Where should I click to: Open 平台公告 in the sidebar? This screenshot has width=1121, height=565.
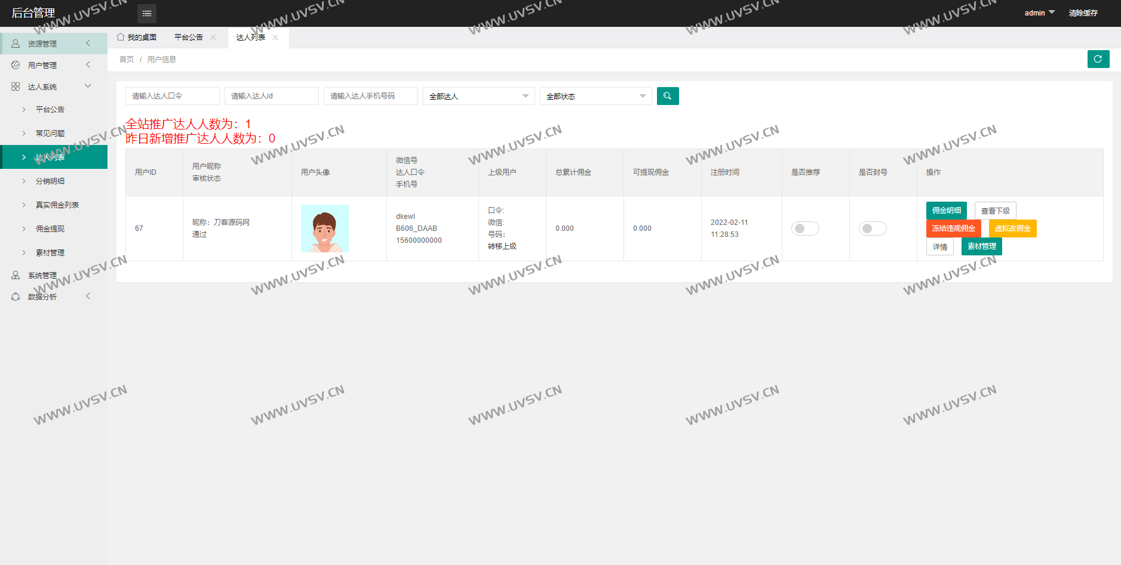(x=50, y=110)
